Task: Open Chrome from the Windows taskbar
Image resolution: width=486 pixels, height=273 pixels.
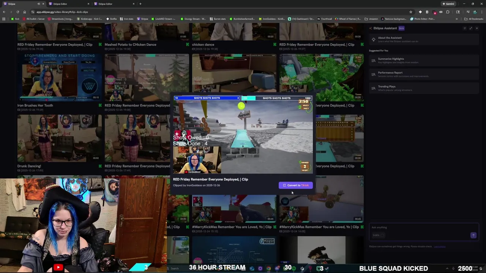Action: [x=268, y=268]
